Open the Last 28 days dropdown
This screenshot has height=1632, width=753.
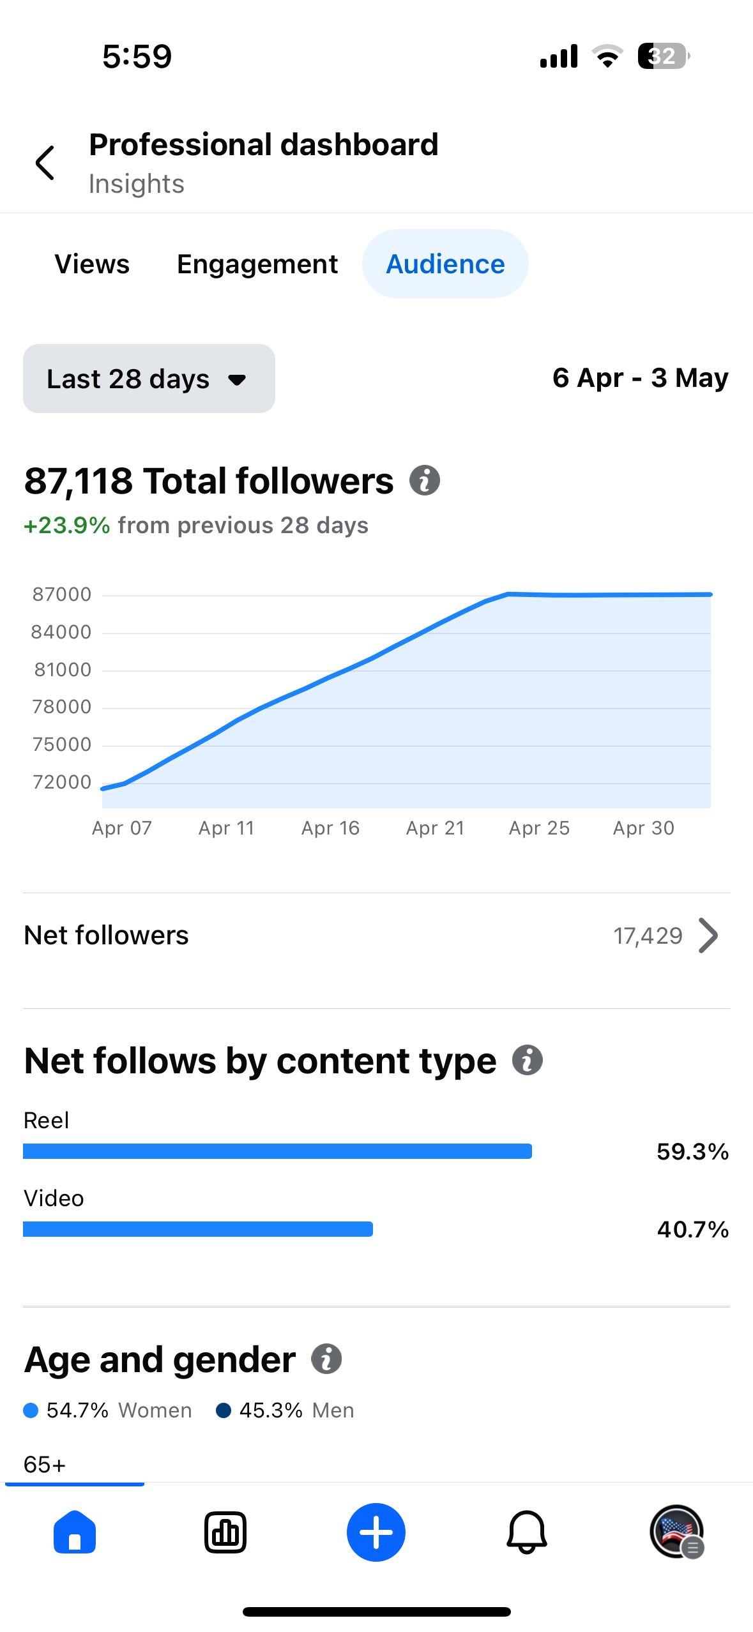(149, 379)
